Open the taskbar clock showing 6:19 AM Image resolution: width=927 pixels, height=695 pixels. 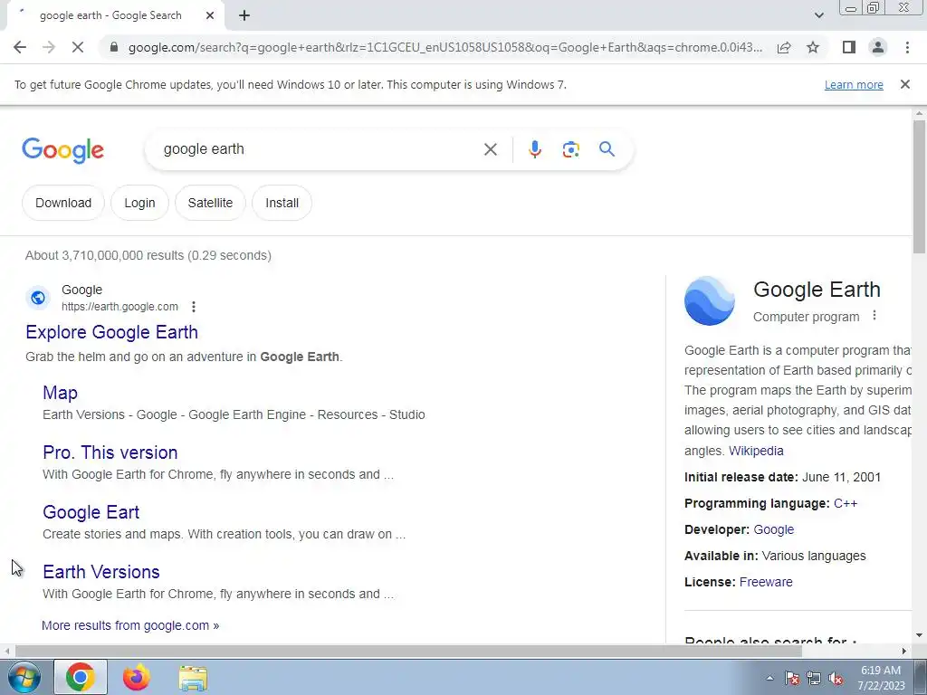(x=881, y=678)
